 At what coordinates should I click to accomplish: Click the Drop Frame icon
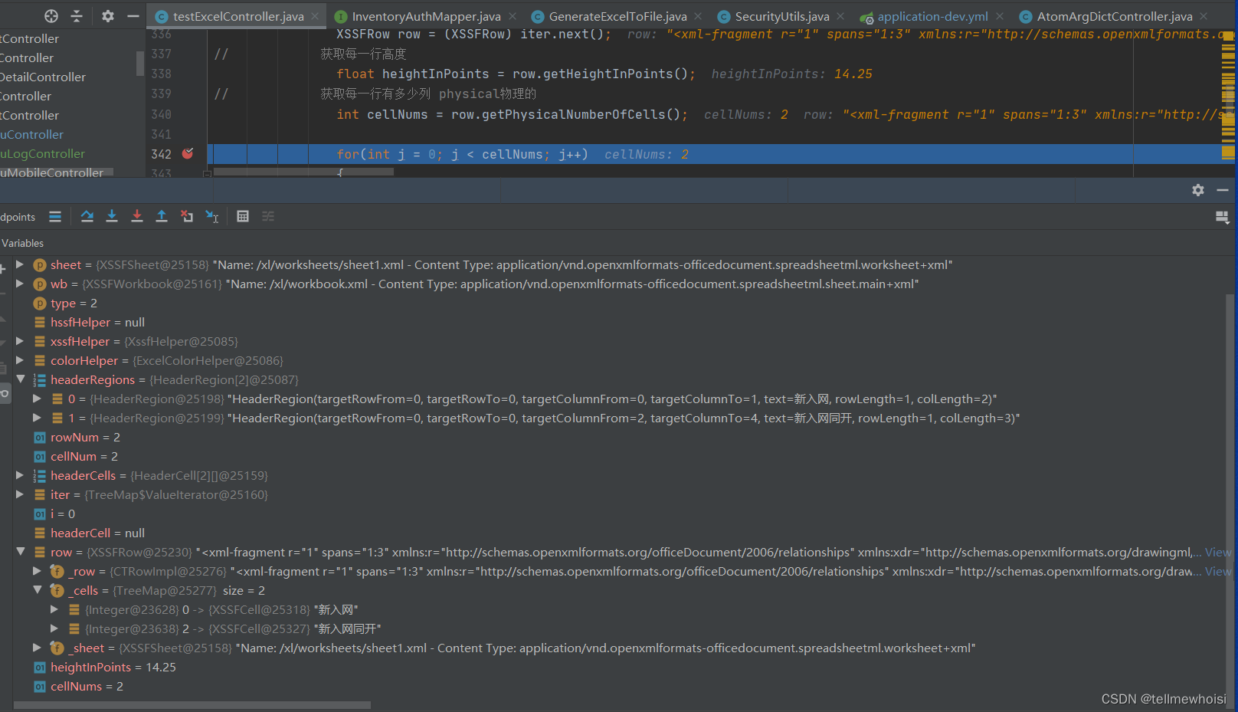pyautogui.click(x=187, y=216)
